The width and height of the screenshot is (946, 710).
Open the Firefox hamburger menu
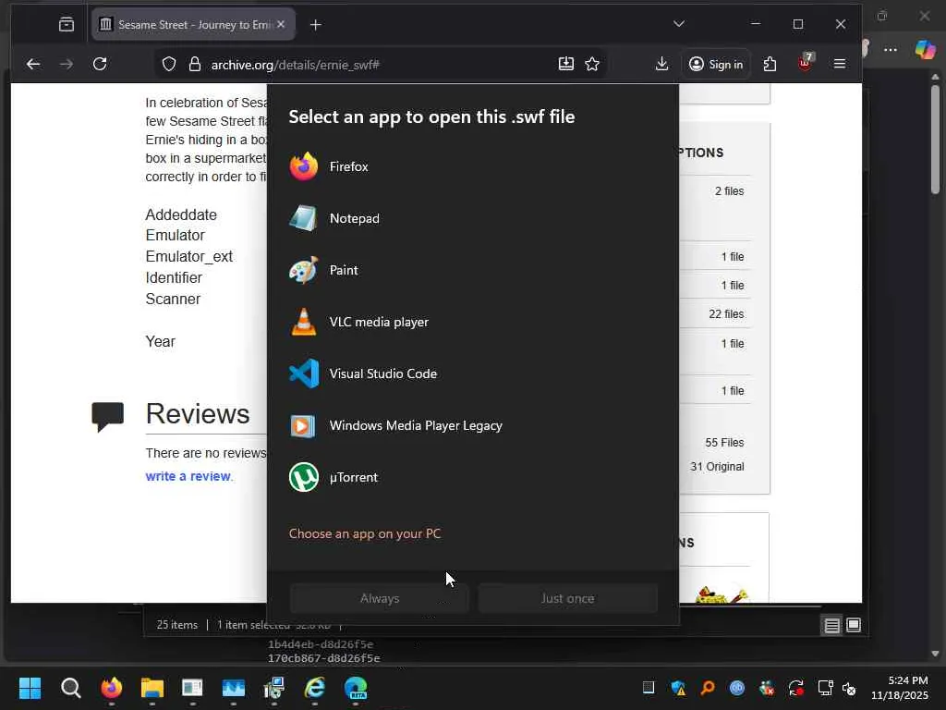click(x=840, y=64)
